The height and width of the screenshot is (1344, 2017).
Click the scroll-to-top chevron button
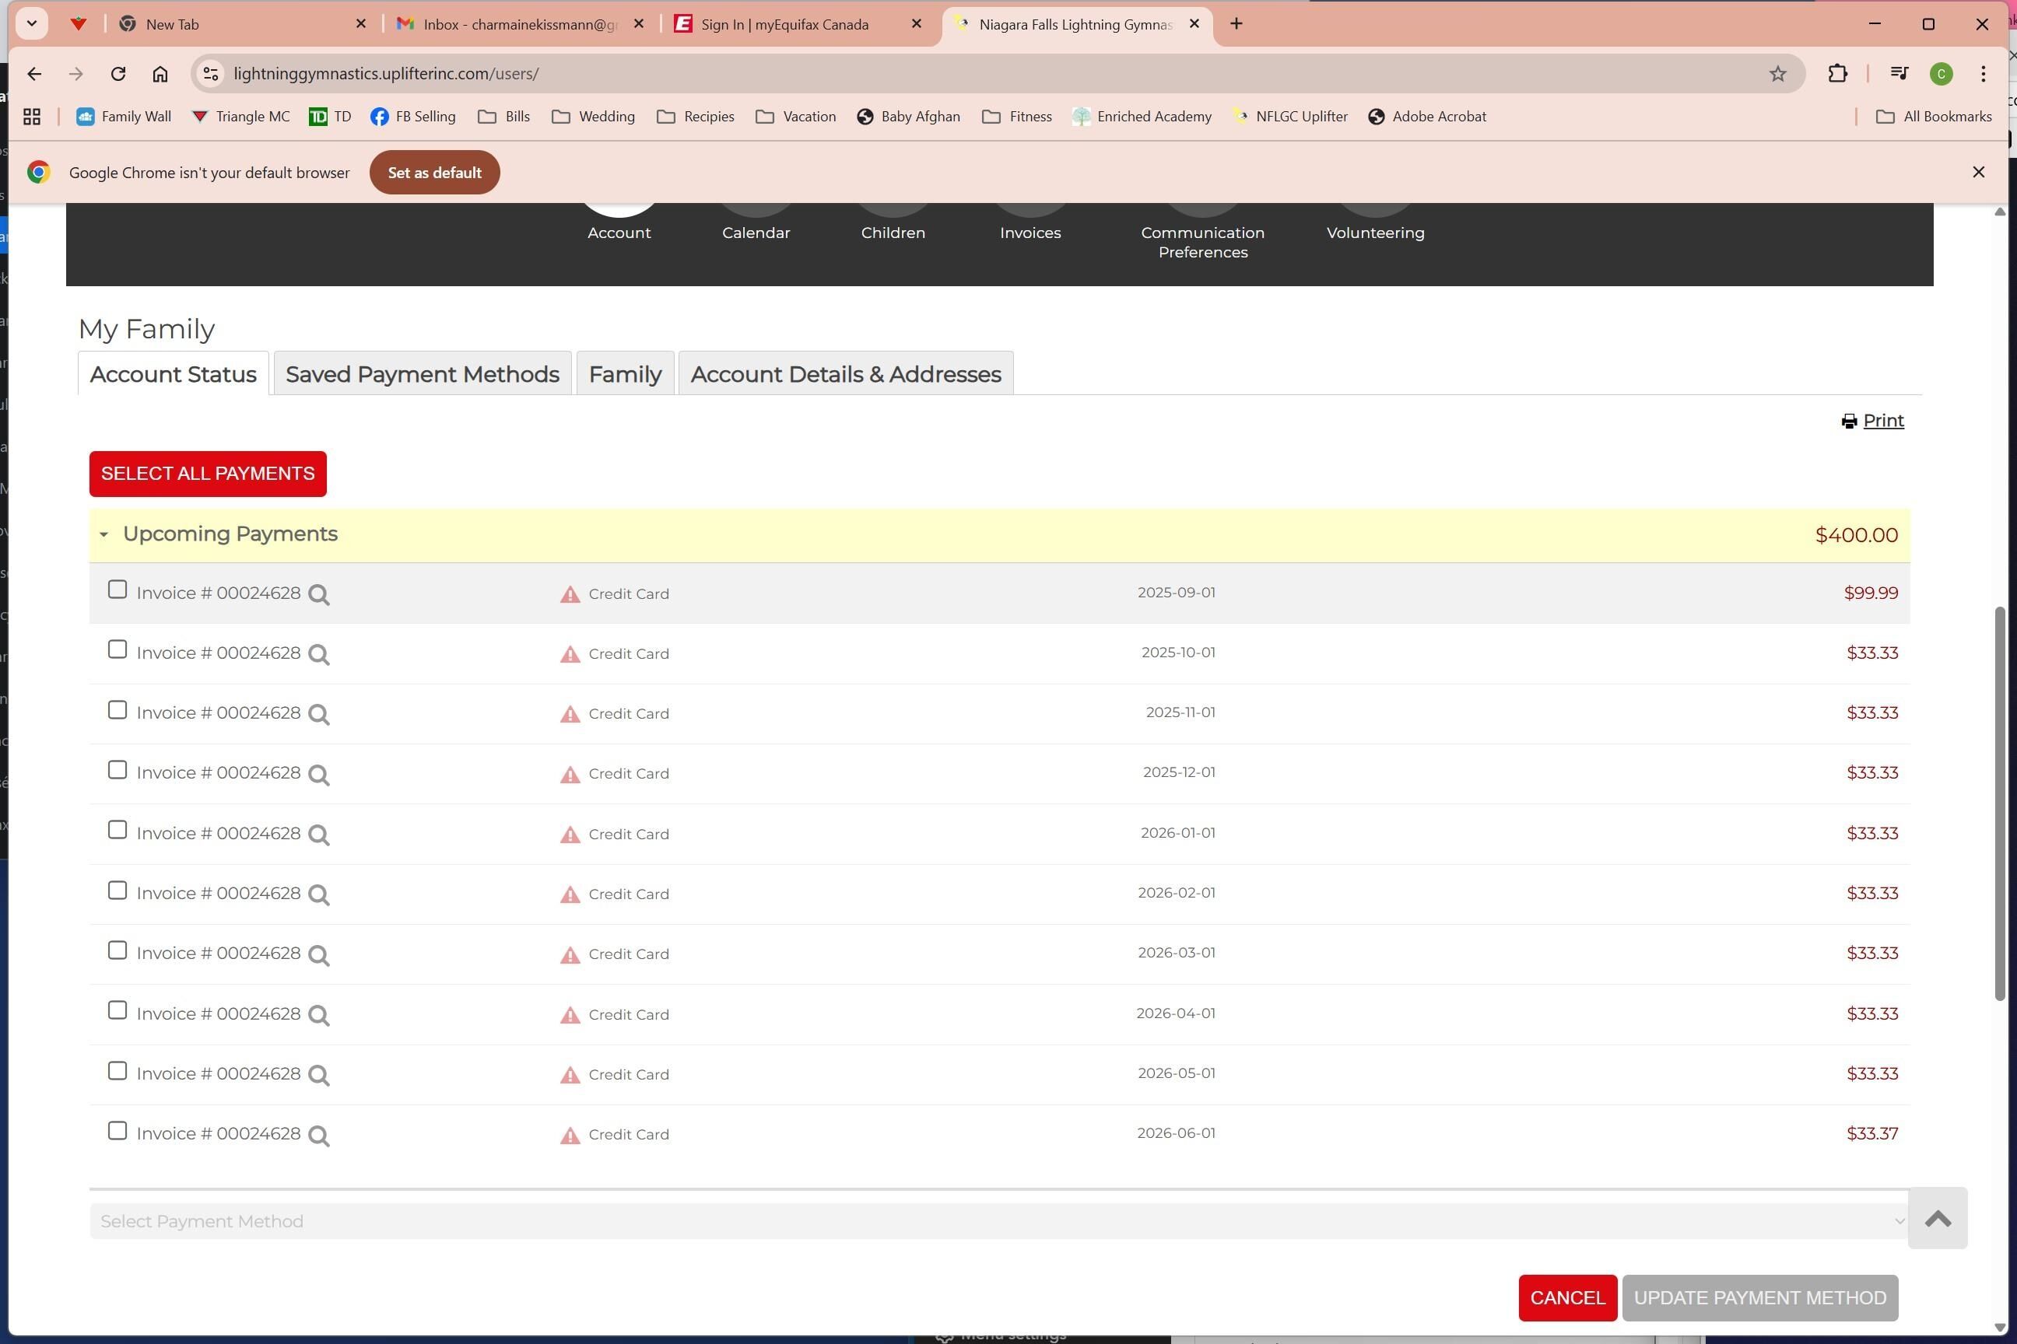pos(1938,1218)
